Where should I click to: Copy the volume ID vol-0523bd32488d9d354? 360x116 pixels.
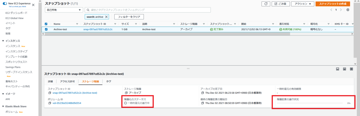tap(49, 103)
